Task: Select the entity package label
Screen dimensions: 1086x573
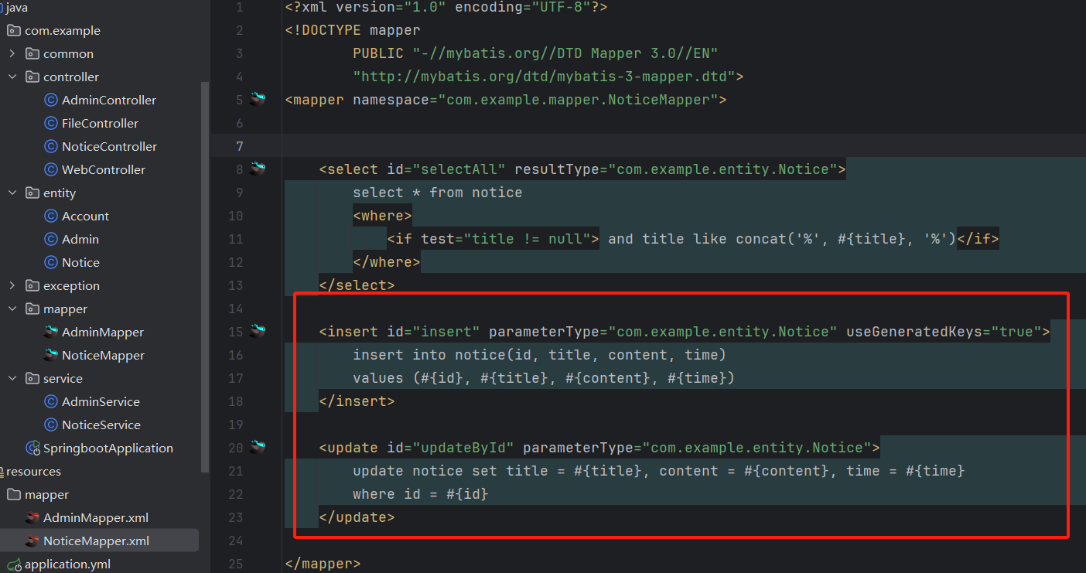Action: (60, 193)
